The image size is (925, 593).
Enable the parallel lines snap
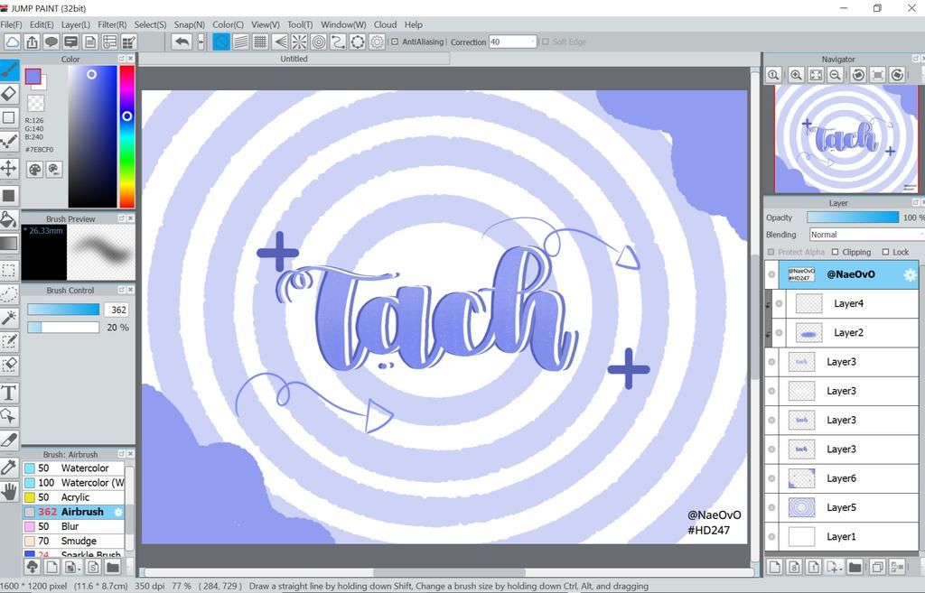tap(240, 42)
